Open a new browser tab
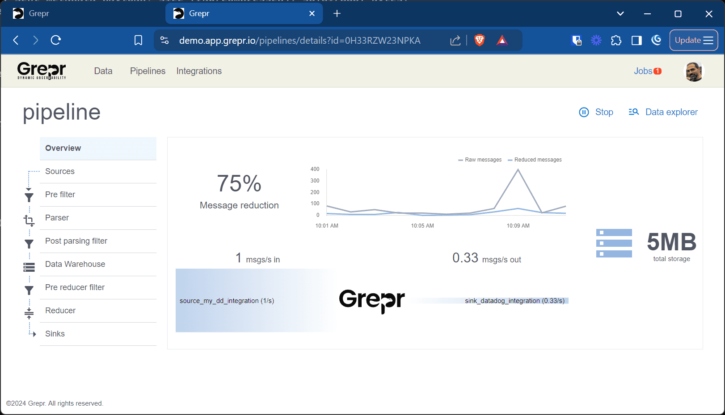The width and height of the screenshot is (725, 415). coord(337,13)
